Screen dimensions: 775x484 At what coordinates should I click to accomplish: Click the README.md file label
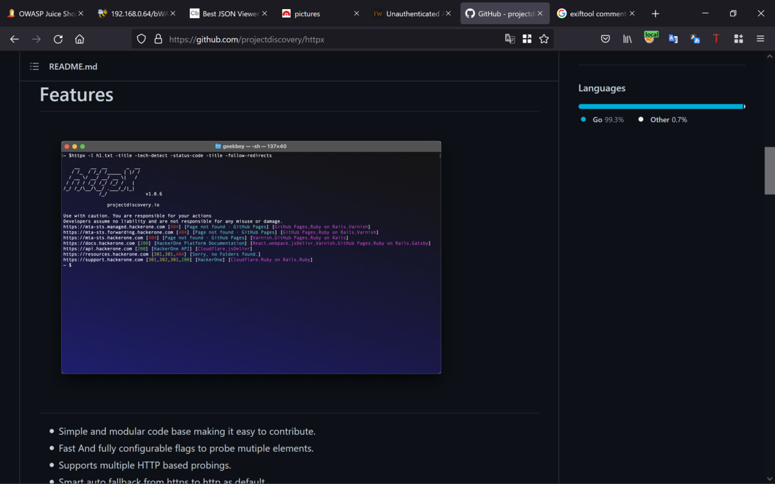point(73,66)
